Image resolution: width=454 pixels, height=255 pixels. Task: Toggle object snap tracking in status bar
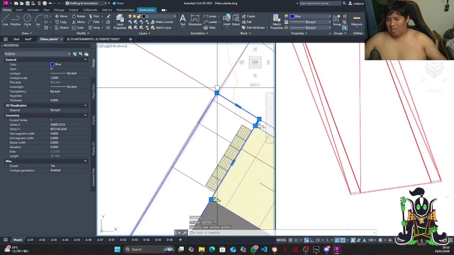pos(337,240)
